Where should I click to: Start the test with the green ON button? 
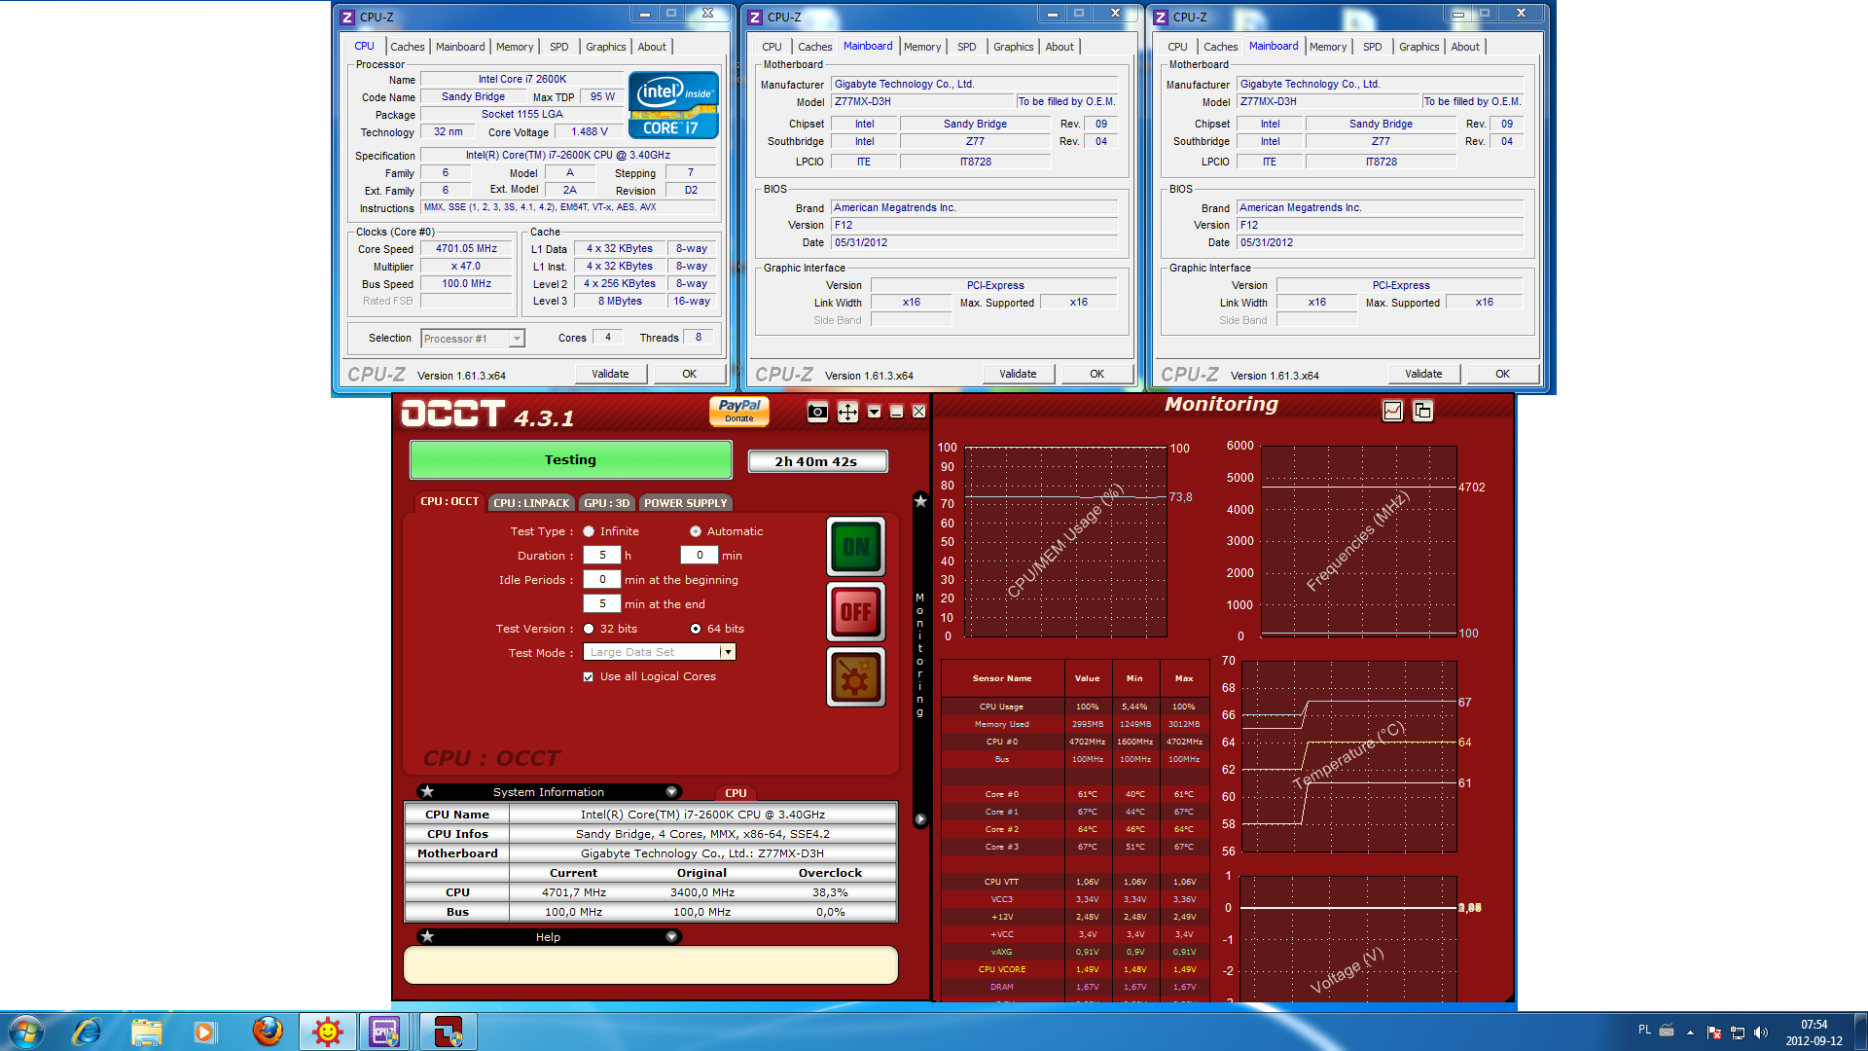[855, 547]
